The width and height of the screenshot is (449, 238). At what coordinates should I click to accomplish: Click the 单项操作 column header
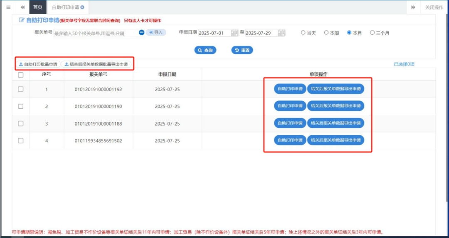pos(318,75)
